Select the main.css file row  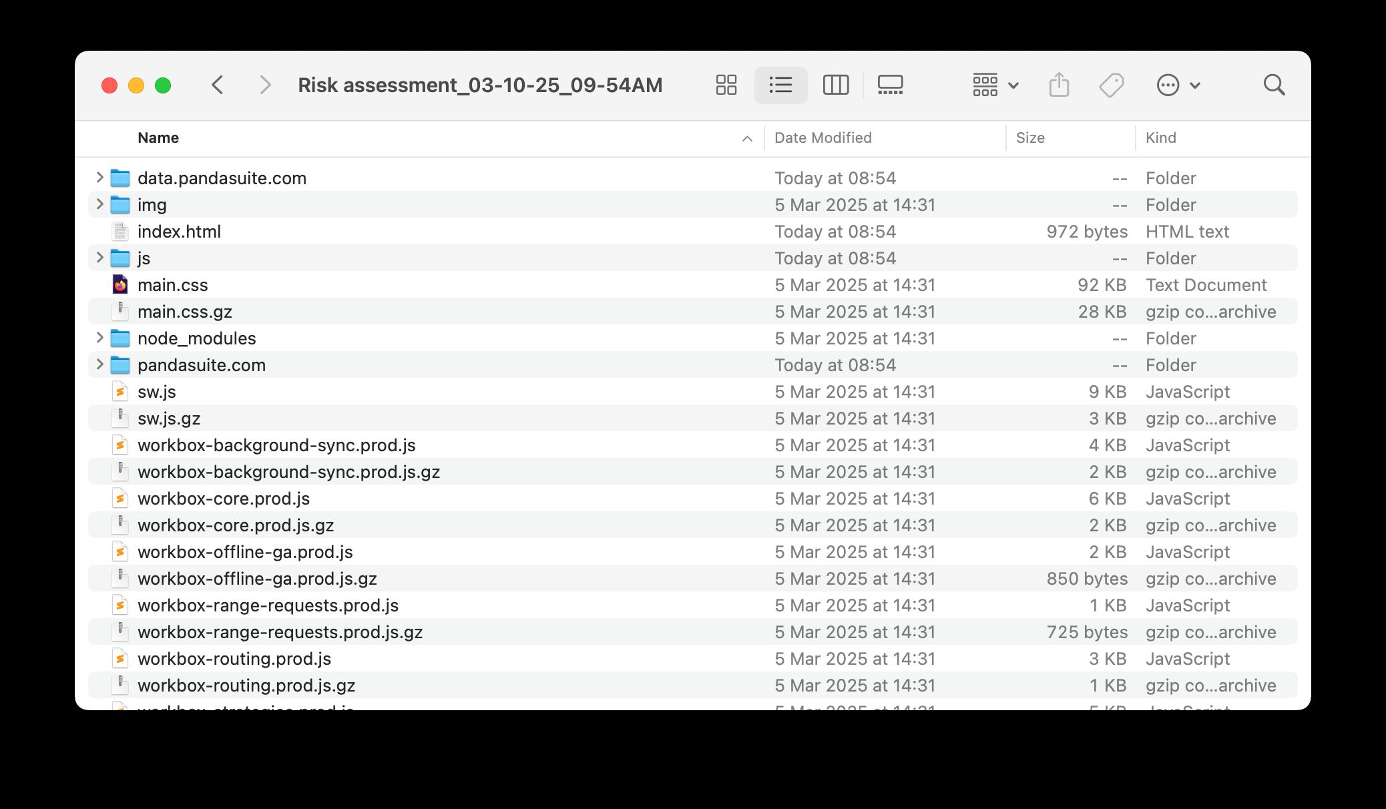[172, 285]
